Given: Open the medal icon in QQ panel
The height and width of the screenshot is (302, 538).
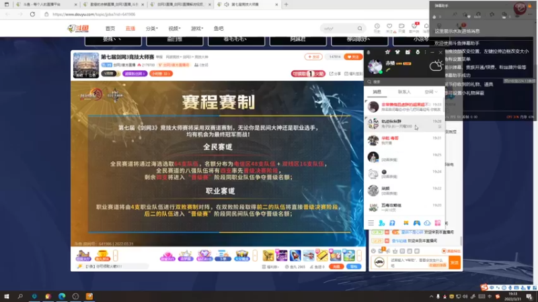Looking at the screenshot, I should pos(418,52).
